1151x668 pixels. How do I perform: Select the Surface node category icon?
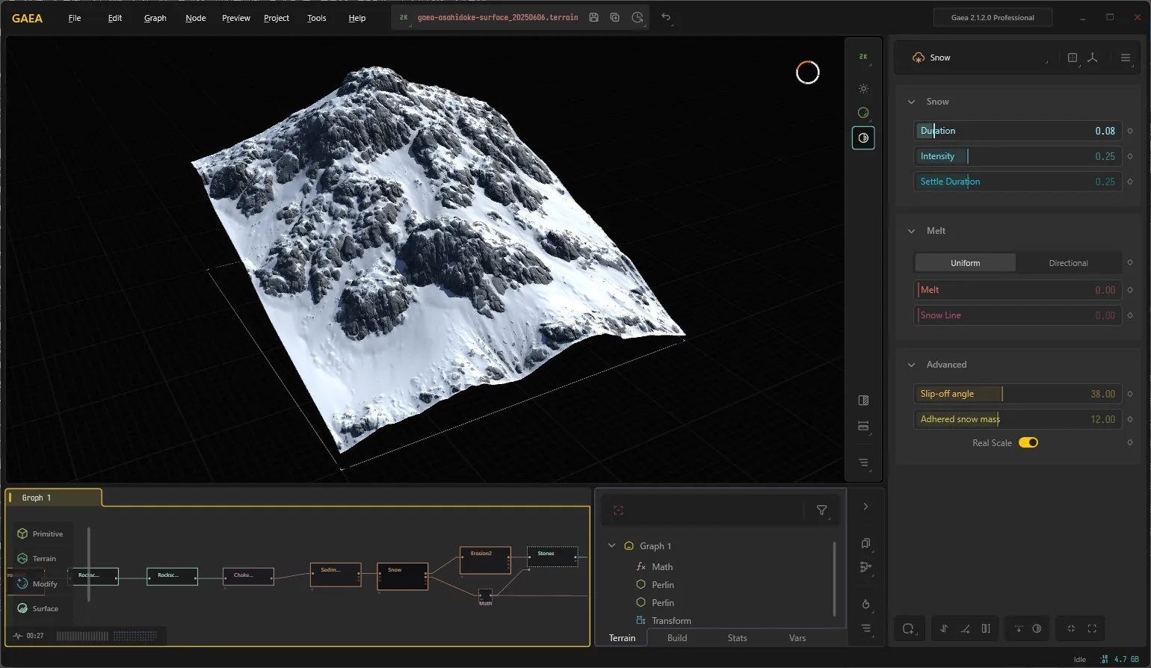pos(22,608)
